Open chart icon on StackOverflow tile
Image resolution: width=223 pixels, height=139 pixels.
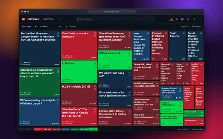(x=129, y=33)
